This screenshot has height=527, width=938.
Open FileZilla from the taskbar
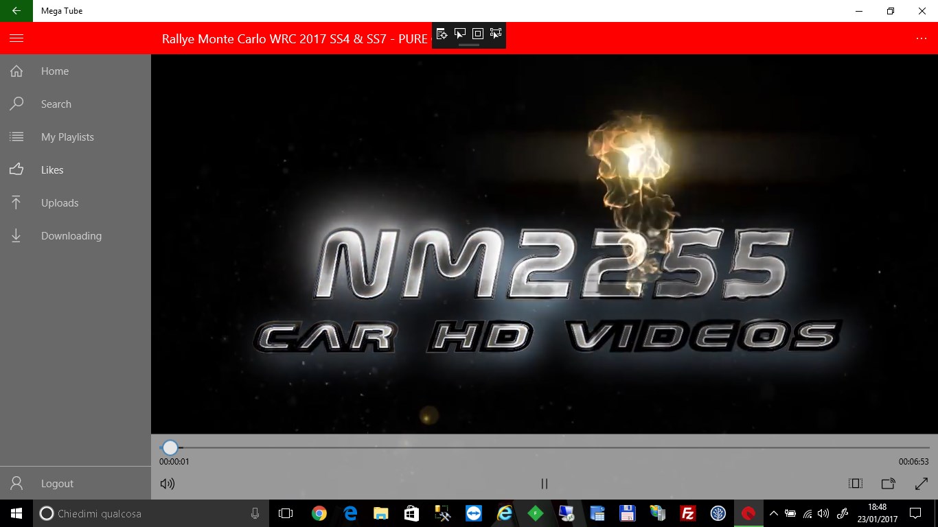point(687,513)
